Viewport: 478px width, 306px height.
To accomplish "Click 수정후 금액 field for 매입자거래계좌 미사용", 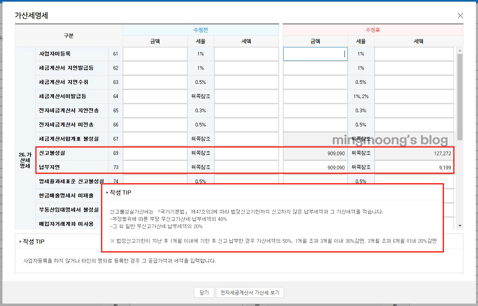I will click(315, 224).
